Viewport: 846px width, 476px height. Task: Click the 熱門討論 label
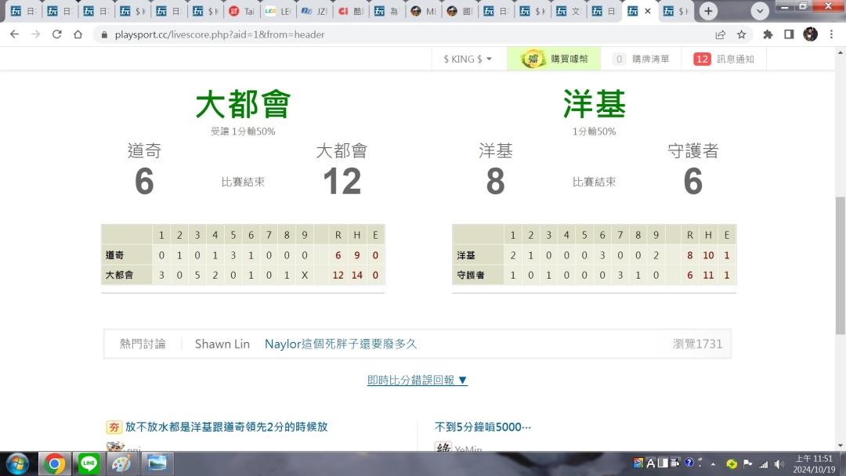tap(143, 344)
